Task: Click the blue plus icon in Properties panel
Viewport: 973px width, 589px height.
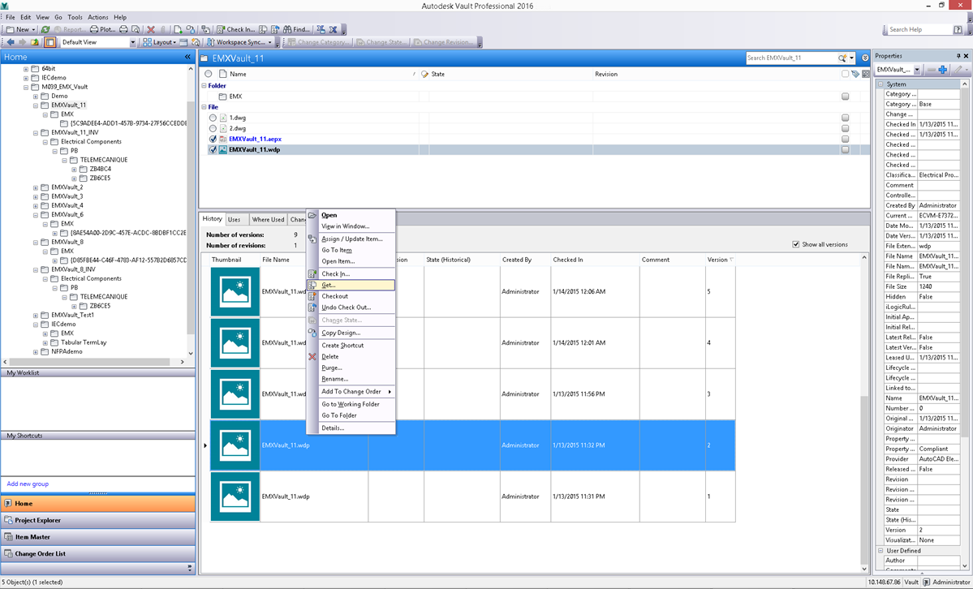Action: (943, 70)
